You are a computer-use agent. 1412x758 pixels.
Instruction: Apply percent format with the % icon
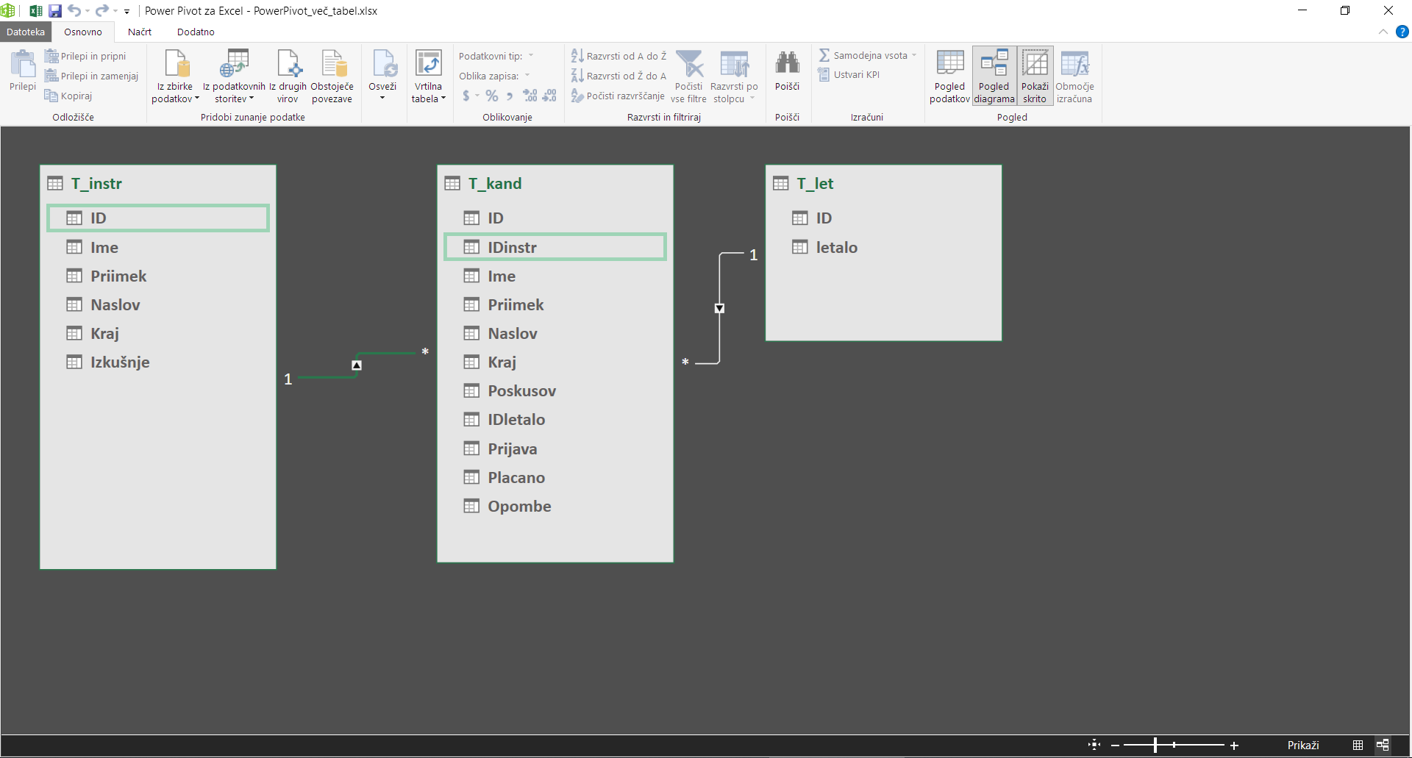coord(491,96)
